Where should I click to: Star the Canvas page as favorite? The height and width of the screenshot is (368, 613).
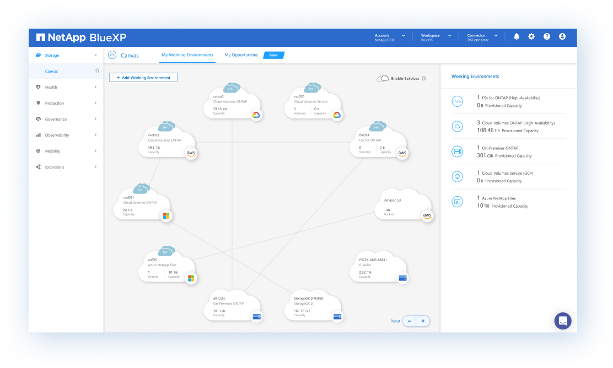pyautogui.click(x=97, y=71)
